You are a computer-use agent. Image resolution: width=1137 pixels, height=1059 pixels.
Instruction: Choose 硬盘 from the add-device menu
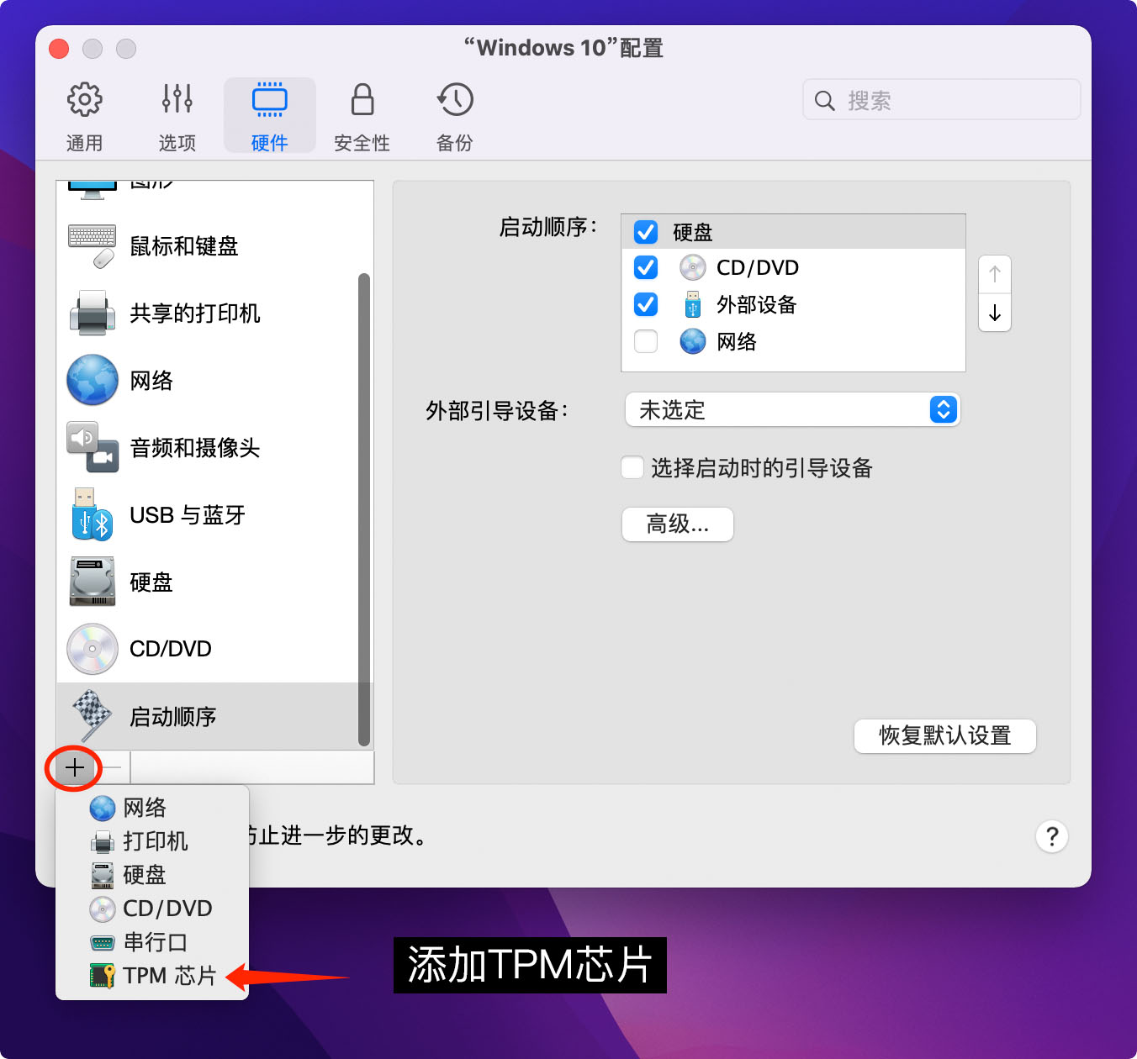pyautogui.click(x=152, y=875)
